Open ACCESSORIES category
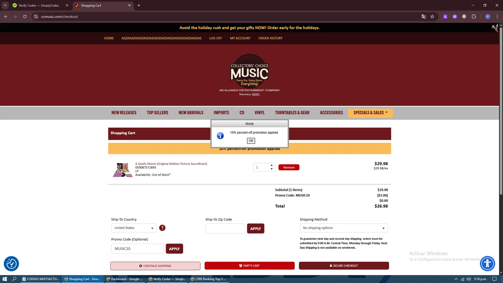503x283 pixels. point(331,113)
